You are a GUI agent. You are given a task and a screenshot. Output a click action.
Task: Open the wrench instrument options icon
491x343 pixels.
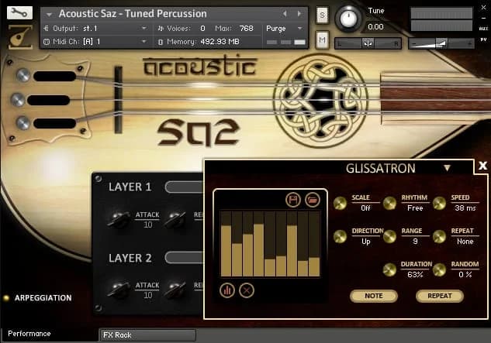click(19, 12)
